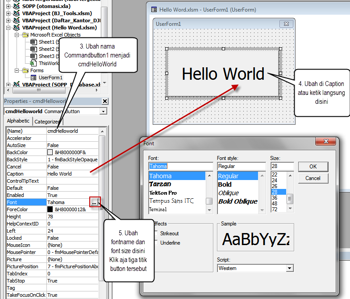Close the Properties panel
The height and width of the screenshot is (299, 350).
click(104, 101)
